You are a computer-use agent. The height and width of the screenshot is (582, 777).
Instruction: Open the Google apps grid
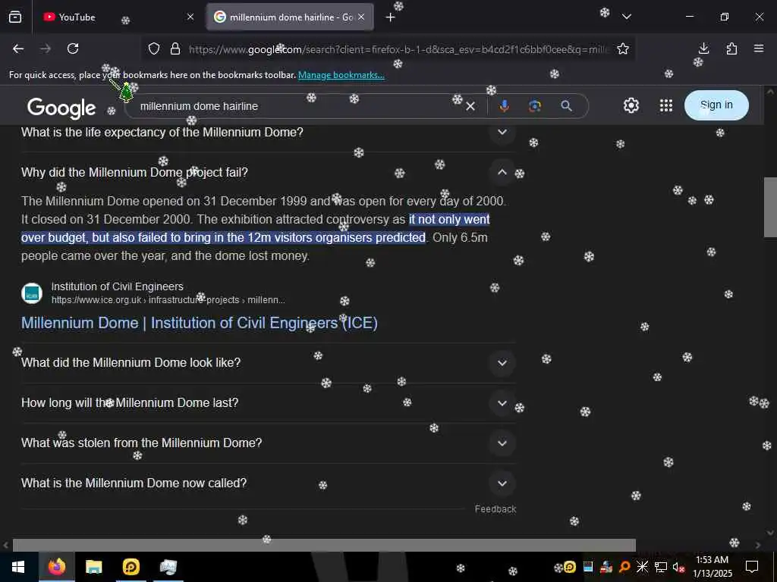(666, 105)
